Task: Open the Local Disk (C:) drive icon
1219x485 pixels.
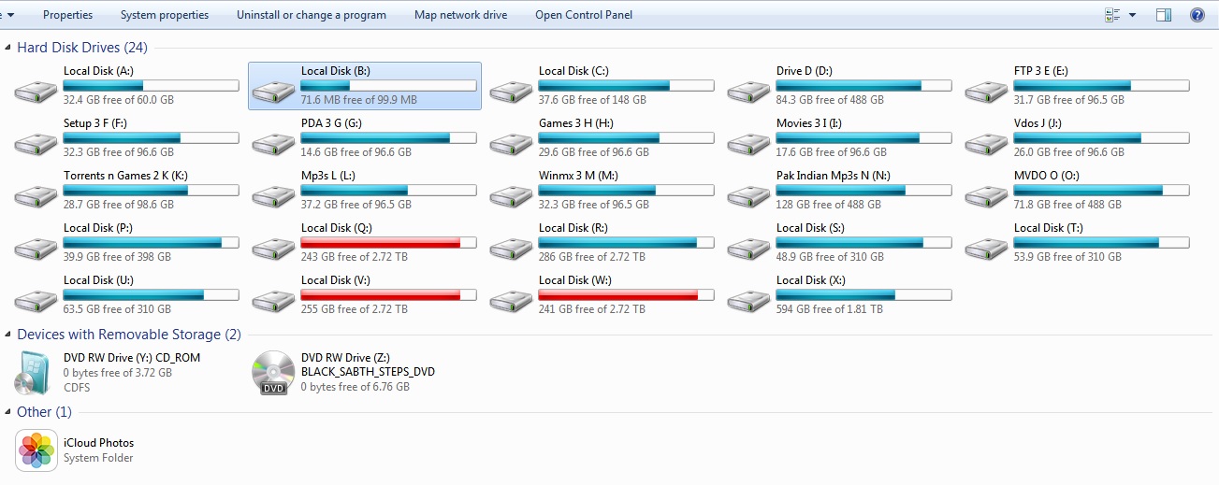Action: pos(511,92)
